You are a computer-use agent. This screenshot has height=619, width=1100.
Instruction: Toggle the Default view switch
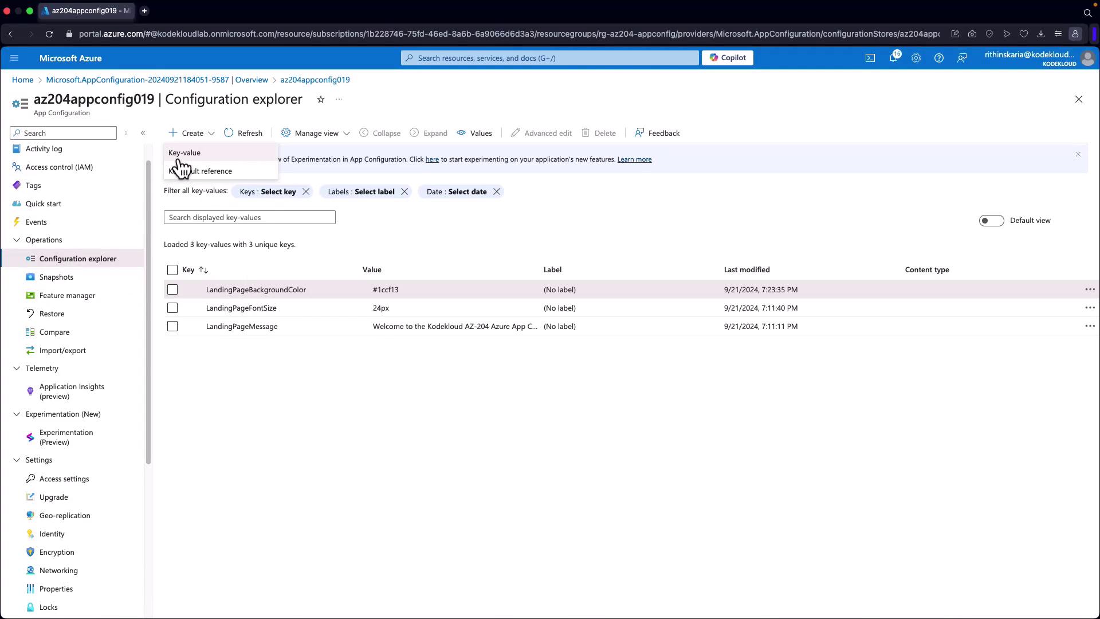(x=991, y=221)
